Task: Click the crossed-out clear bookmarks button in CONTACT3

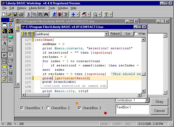Action: point(32,34)
